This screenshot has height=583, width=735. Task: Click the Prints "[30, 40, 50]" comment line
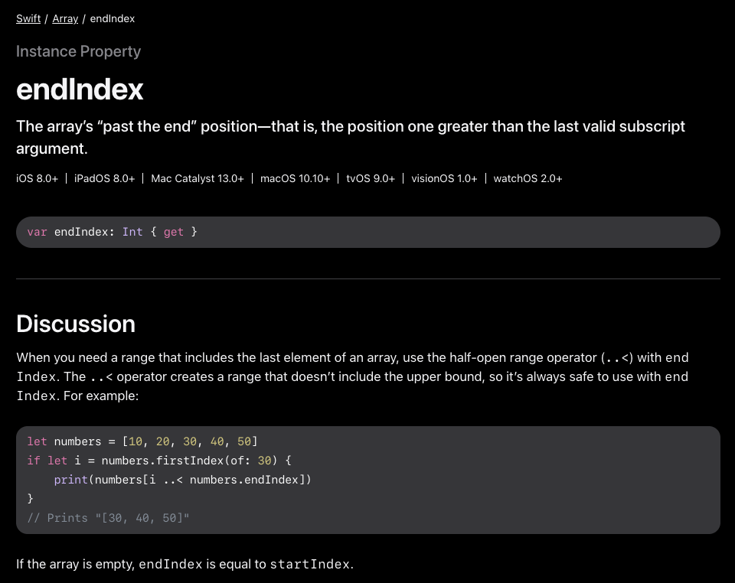click(108, 518)
